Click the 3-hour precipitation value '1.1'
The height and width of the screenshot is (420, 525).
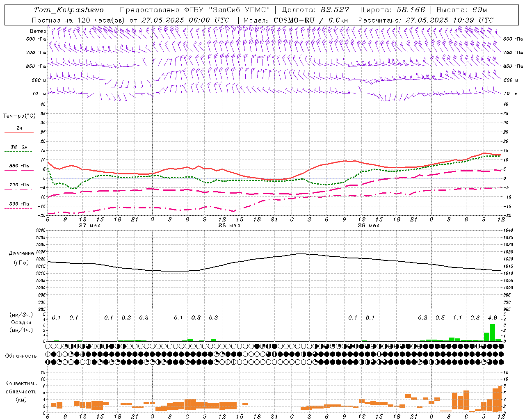[x=457, y=317]
